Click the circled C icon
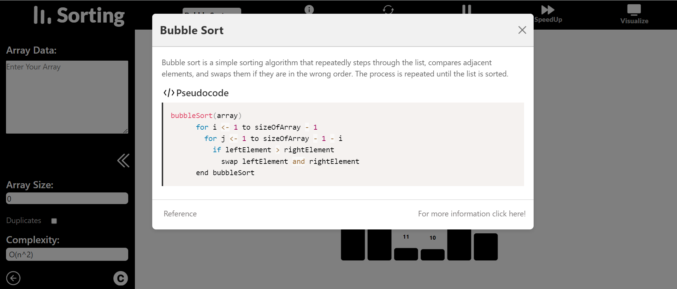The image size is (677, 289). coord(120,278)
